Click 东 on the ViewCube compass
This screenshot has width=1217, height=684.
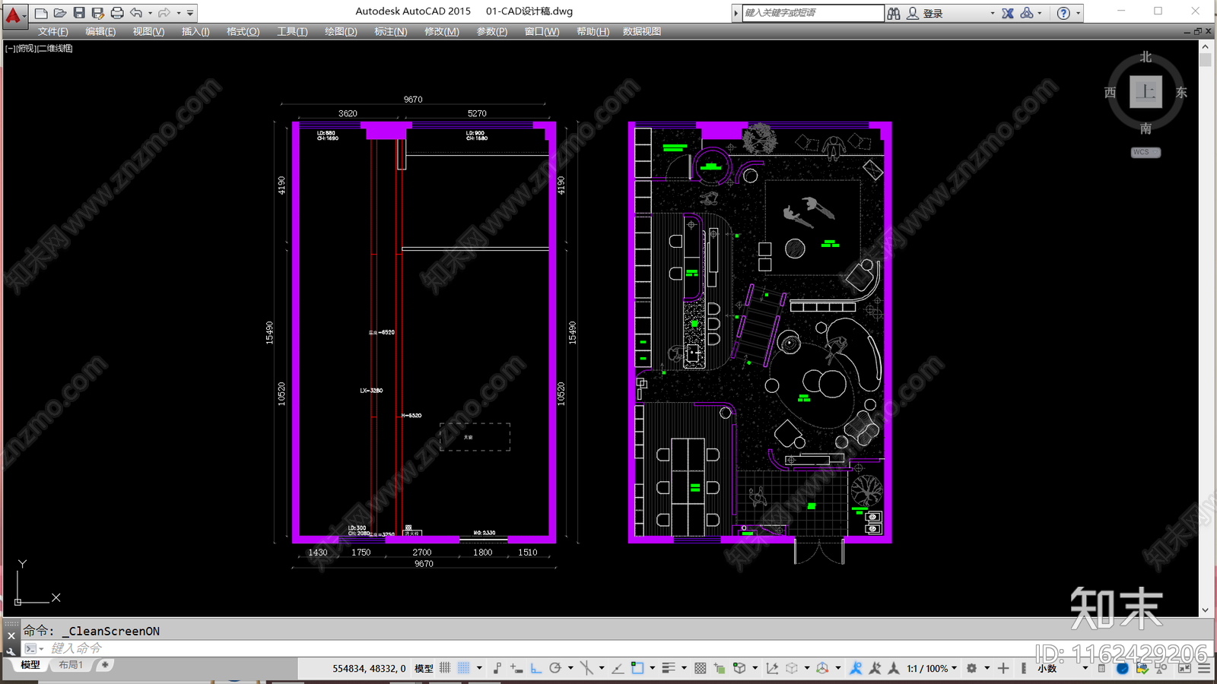point(1181,92)
